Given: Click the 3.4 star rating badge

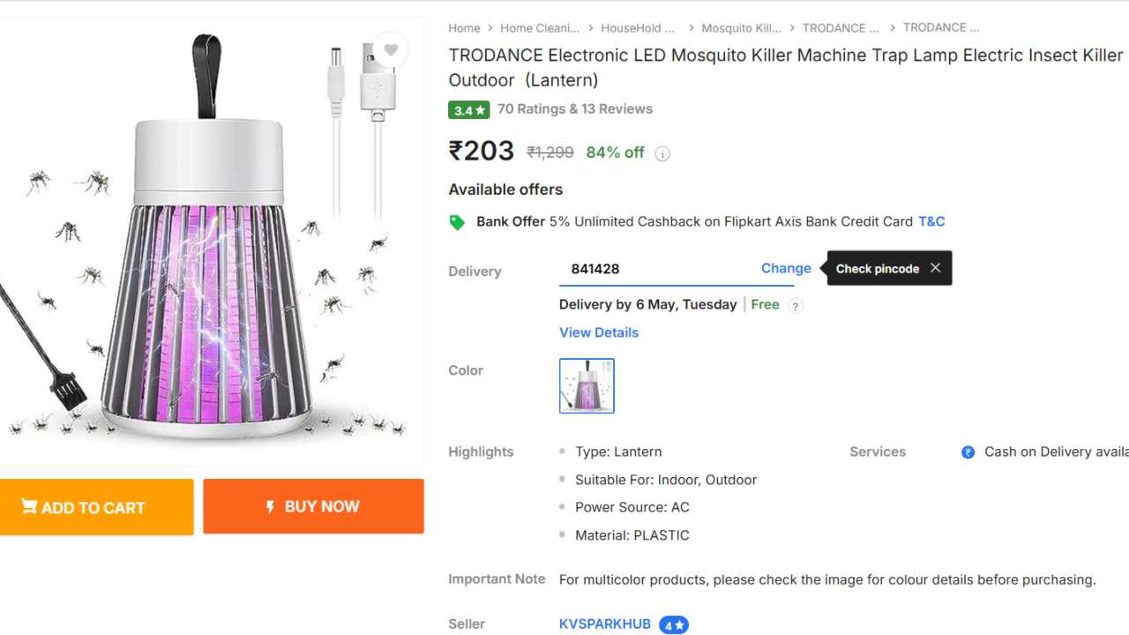Looking at the screenshot, I should point(468,110).
